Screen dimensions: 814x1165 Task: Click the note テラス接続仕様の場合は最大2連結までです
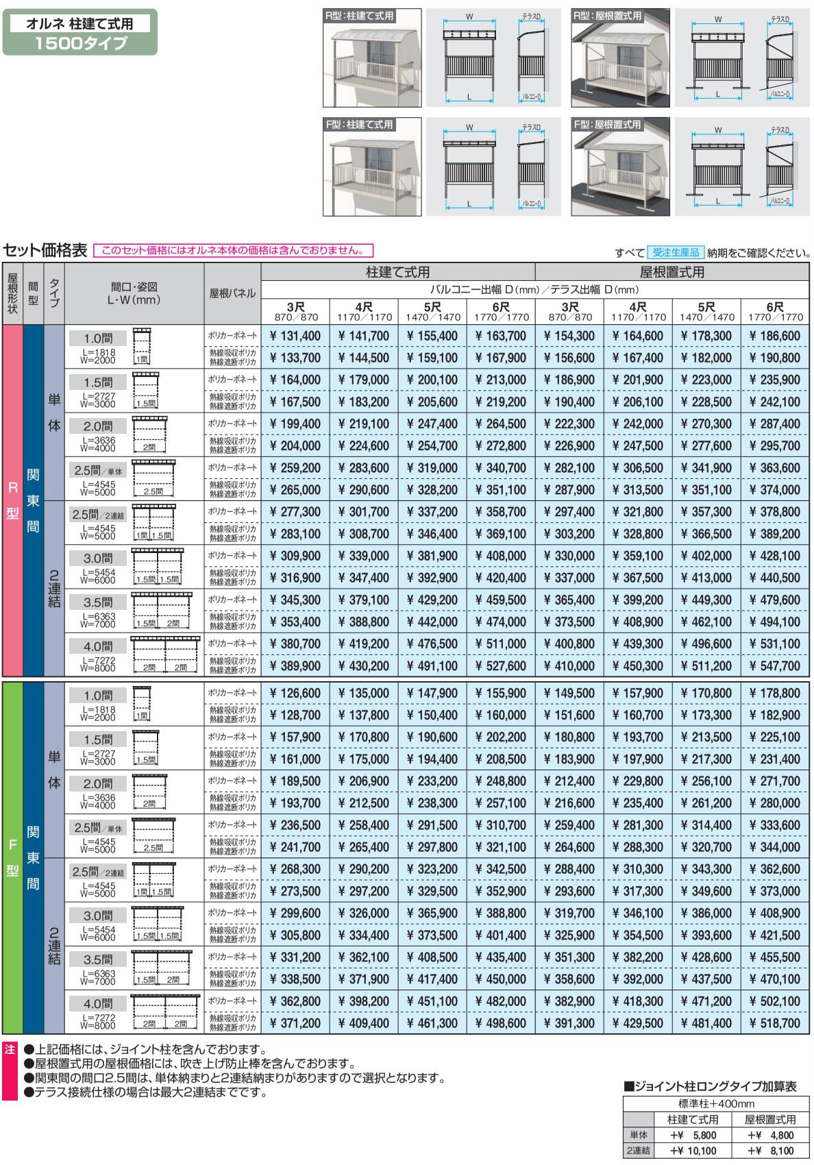[x=145, y=1092]
